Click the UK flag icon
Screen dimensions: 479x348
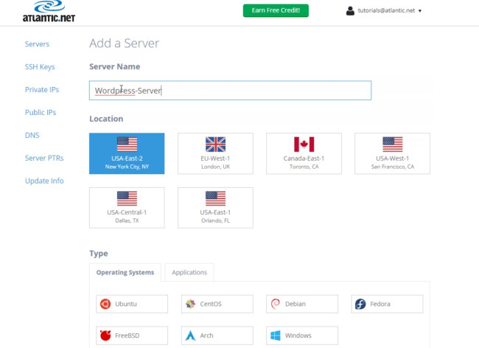coord(215,145)
